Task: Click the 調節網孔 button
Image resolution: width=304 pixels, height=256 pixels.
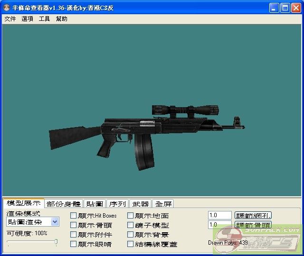Action: pos(253,215)
